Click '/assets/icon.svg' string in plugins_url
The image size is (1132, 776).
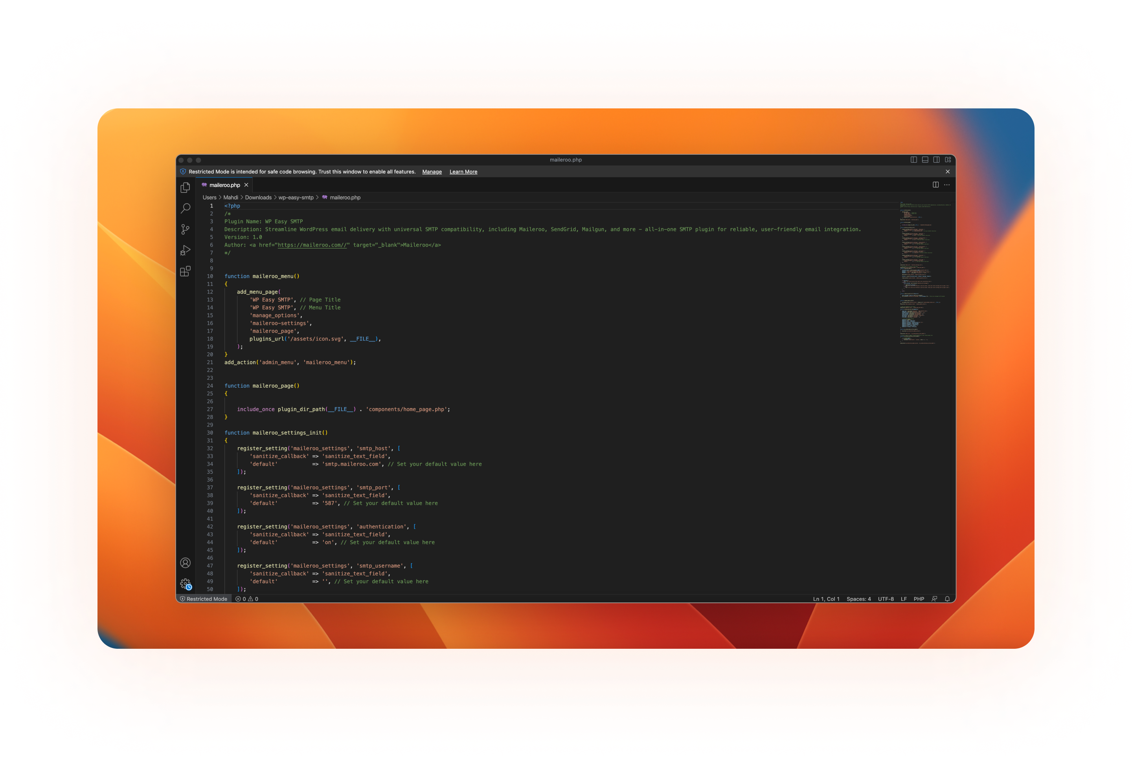pyautogui.click(x=316, y=339)
